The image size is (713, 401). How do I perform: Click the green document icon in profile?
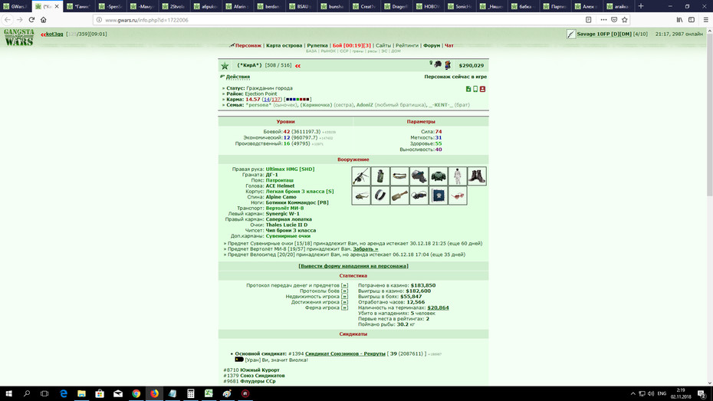(x=468, y=89)
